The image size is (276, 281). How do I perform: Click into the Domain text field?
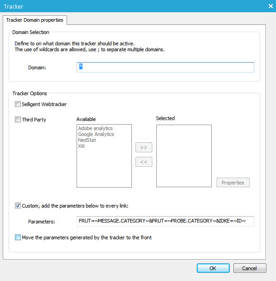(x=165, y=67)
